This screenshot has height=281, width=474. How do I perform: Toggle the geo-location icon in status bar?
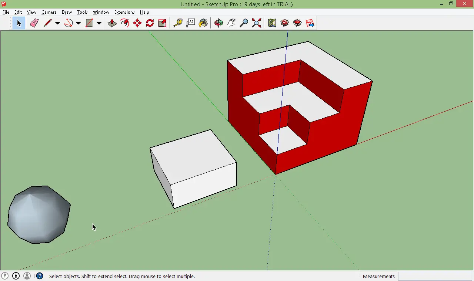pyautogui.click(x=5, y=276)
